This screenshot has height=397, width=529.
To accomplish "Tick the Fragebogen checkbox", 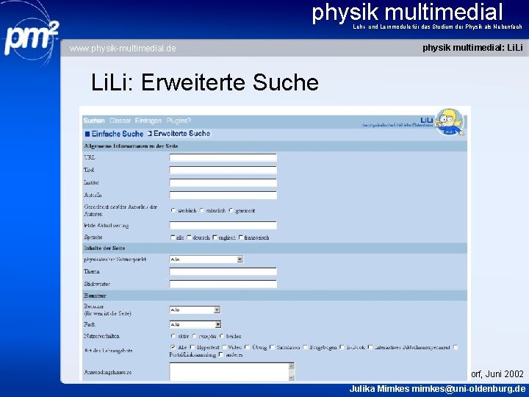I will point(305,347).
